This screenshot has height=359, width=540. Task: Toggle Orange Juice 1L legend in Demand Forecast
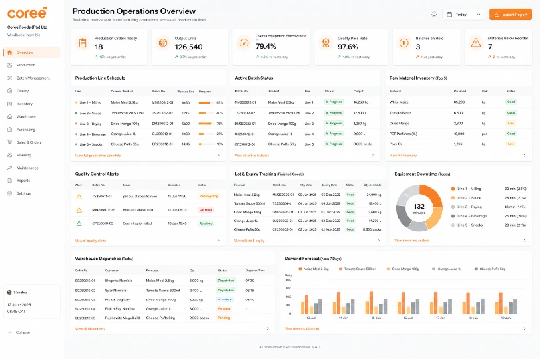(446, 269)
